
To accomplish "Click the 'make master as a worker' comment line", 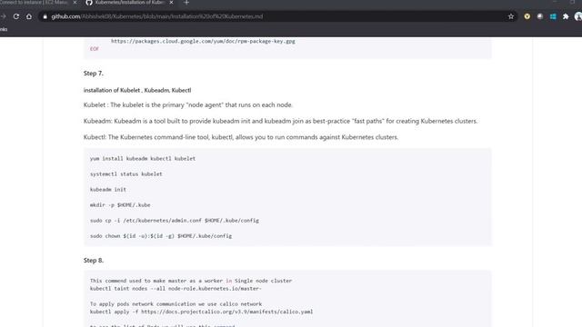I will [x=191, y=281].
